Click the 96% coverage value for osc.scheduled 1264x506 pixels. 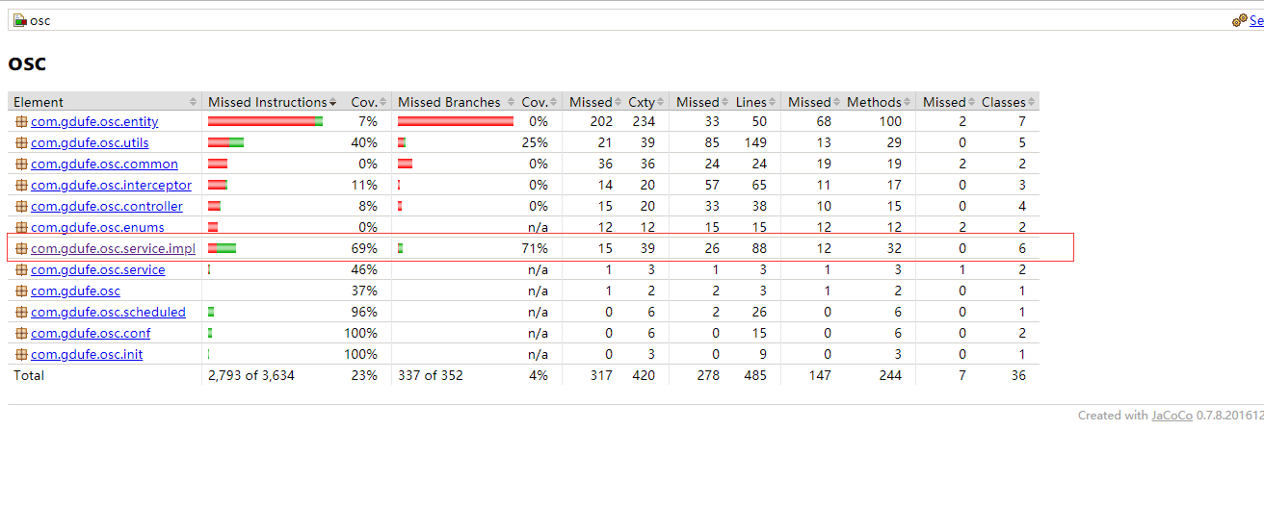coord(364,313)
